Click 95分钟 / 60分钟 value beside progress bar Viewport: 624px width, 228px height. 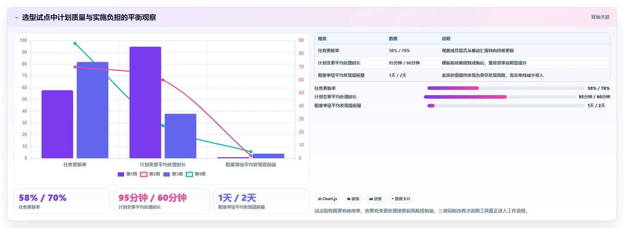click(x=594, y=97)
